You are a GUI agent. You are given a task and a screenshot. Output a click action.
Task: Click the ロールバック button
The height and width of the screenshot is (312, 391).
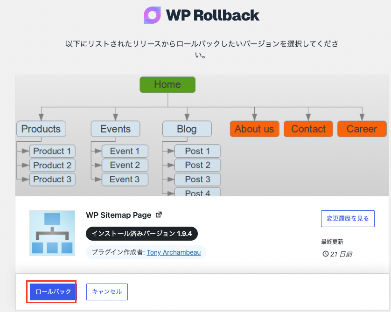point(53,291)
